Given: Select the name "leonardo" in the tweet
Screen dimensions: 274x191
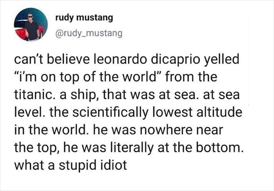Looking at the screenshot, I should click(113, 61).
